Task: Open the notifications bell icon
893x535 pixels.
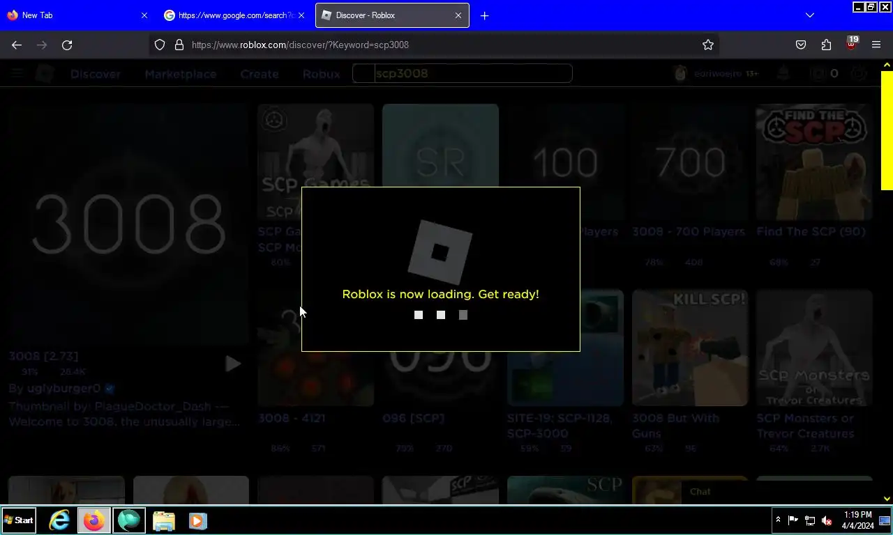Action: coord(784,73)
